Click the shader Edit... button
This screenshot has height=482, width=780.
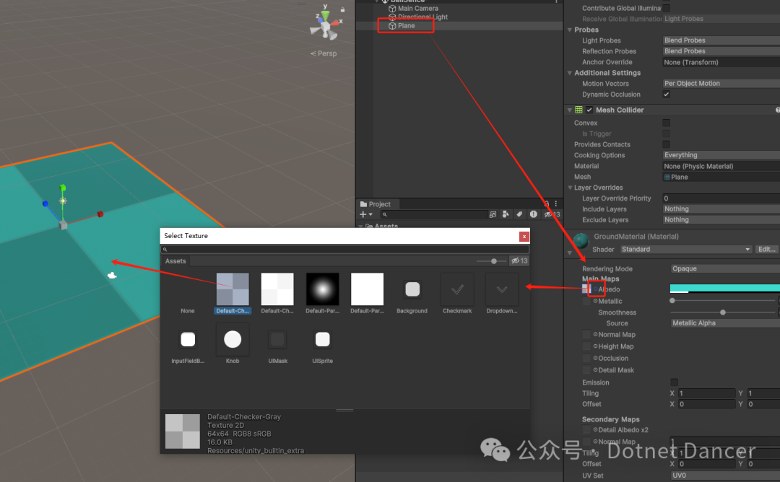[x=766, y=250]
